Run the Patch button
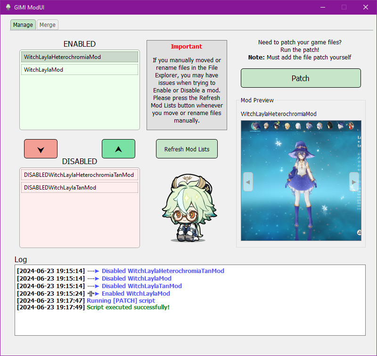377x356 pixels. pos(301,78)
